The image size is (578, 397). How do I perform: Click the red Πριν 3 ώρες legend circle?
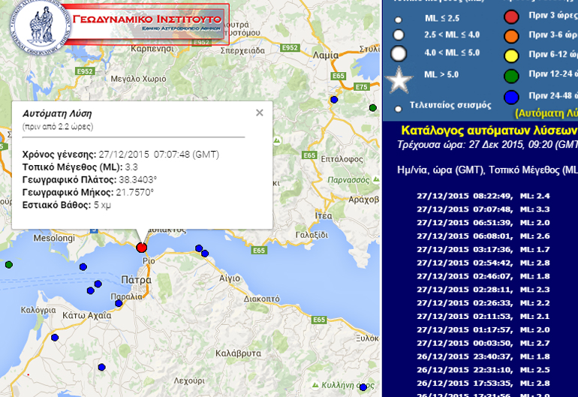pyautogui.click(x=511, y=17)
